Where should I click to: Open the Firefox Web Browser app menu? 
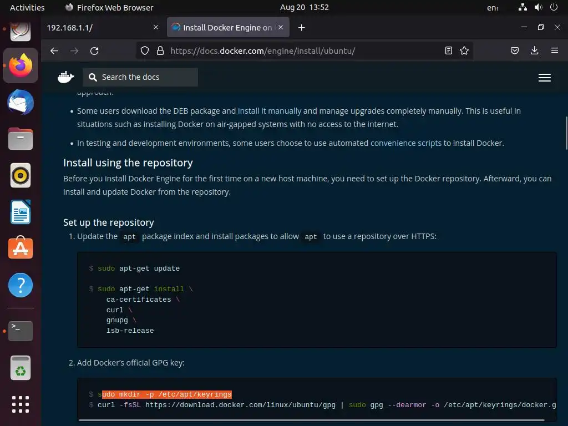coord(109,7)
